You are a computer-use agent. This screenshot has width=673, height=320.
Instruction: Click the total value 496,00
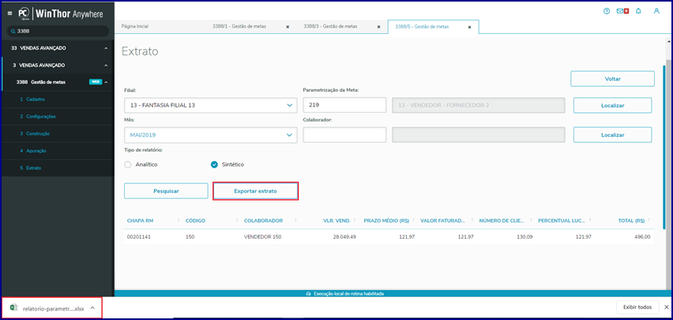coord(644,237)
